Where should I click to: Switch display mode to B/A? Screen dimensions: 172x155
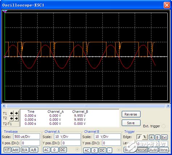[x=25, y=150]
